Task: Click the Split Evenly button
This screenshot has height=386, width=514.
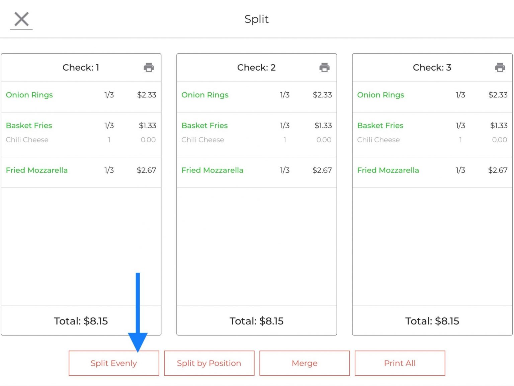Action: (114, 363)
